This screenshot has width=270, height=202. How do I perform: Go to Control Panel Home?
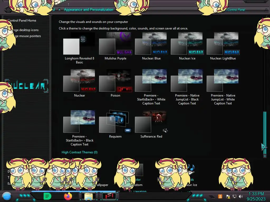point(22,21)
